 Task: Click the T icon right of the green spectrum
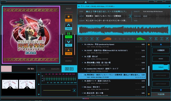click(150, 39)
